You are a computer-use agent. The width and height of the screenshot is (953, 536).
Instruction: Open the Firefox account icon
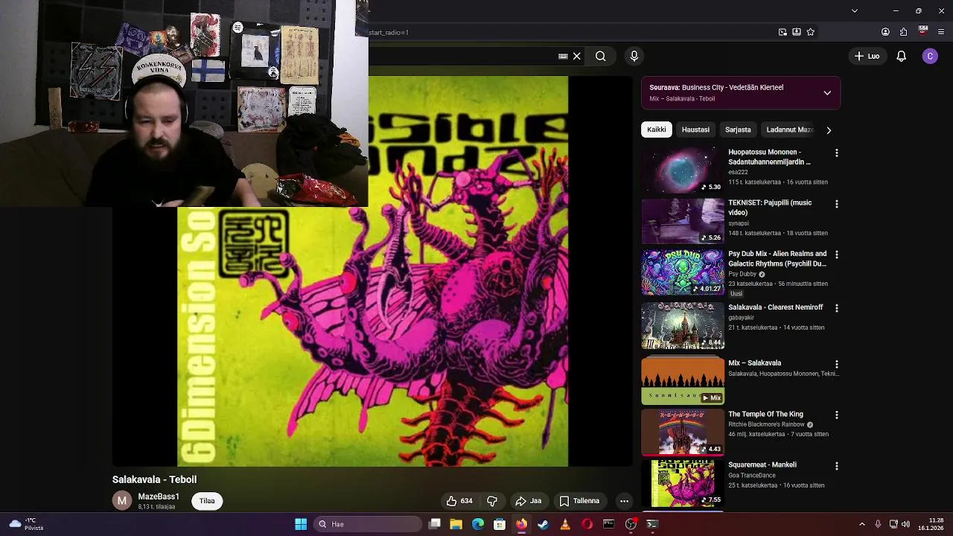click(885, 32)
